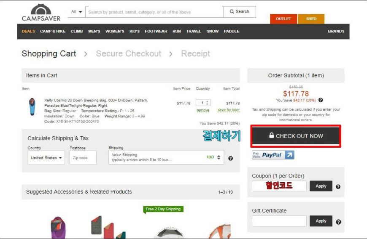Click the purple sleeping bag suggested product
The image size is (367, 239).
click(58, 227)
